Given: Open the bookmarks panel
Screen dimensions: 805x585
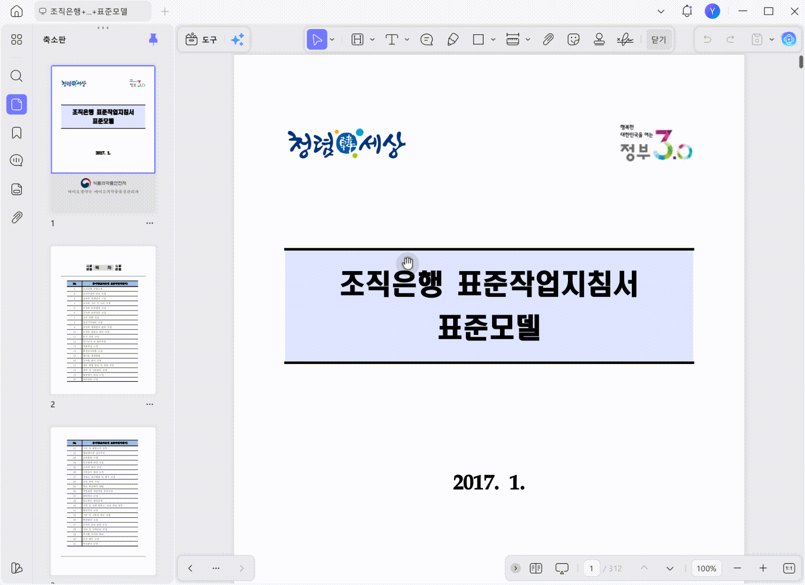Looking at the screenshot, I should click(17, 133).
